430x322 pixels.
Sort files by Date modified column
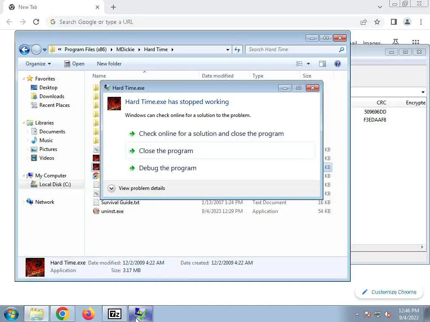click(218, 76)
